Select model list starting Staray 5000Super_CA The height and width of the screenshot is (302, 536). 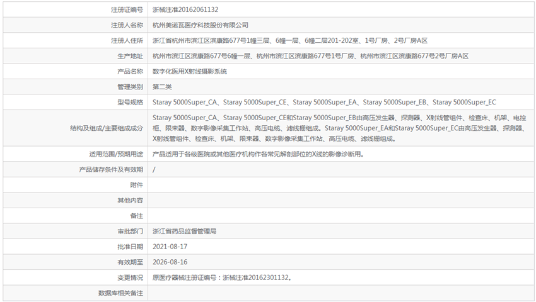click(x=324, y=103)
